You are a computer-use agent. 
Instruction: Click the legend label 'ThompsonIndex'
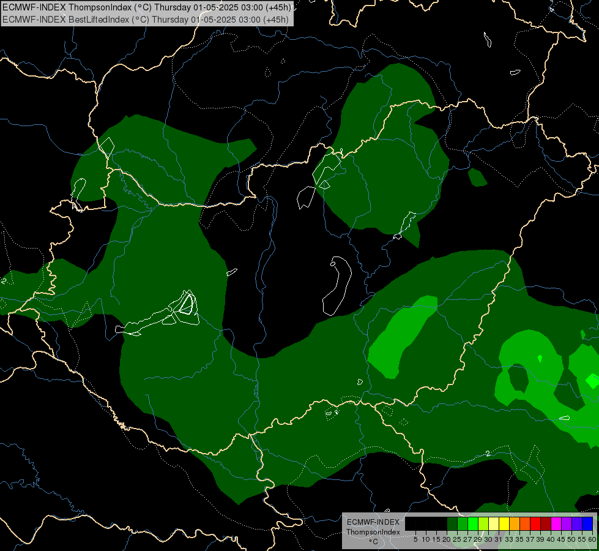coord(373,532)
